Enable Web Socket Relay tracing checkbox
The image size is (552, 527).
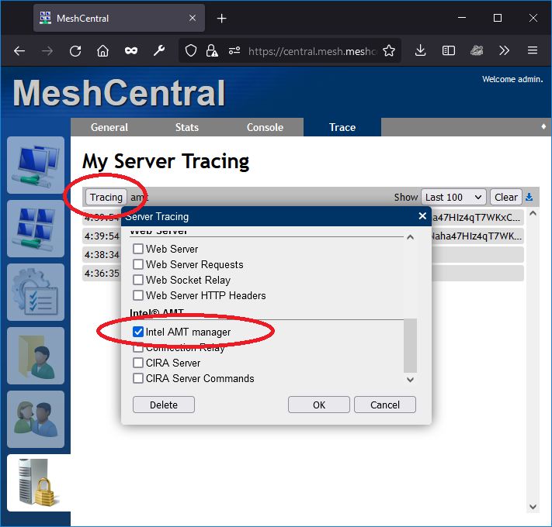tap(138, 280)
